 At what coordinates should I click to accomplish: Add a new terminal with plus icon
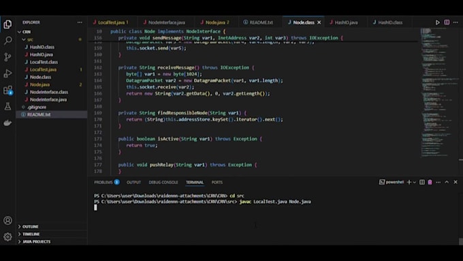409,182
